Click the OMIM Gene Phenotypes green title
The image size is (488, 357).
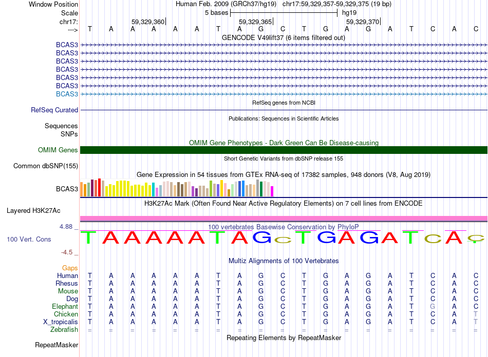click(284, 143)
